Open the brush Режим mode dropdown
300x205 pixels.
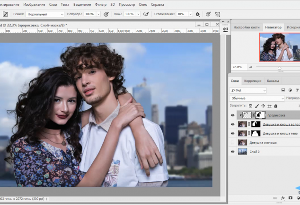coord(45,14)
